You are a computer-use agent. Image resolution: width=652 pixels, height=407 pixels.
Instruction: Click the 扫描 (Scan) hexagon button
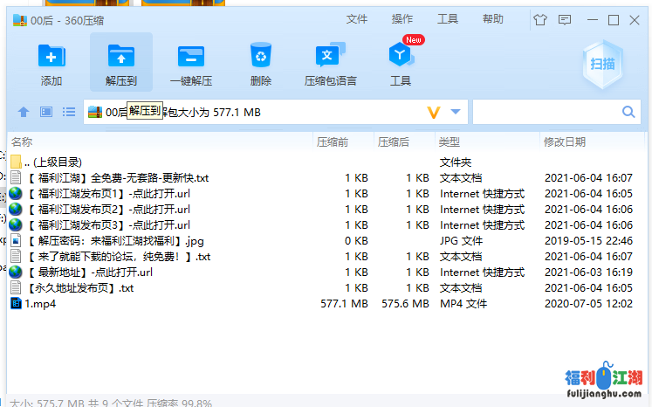tap(601, 64)
